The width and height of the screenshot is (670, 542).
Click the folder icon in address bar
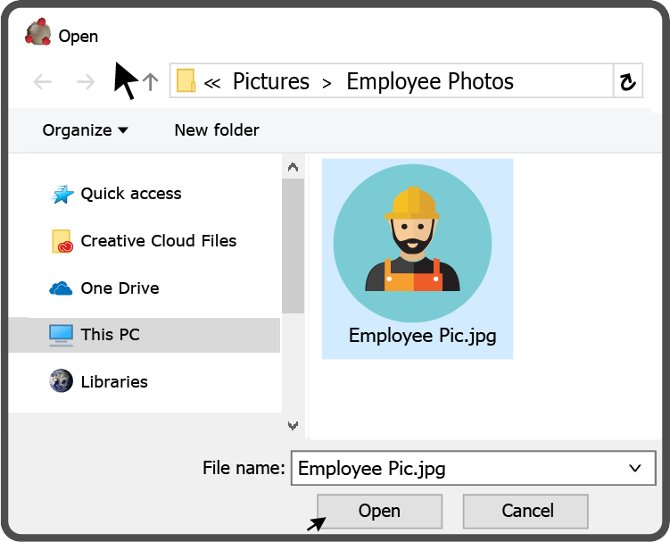point(186,81)
